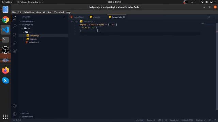Screen dimensions: 218x122
Task: Click the notifications bell in status bar
Action: click(x=215, y=120)
